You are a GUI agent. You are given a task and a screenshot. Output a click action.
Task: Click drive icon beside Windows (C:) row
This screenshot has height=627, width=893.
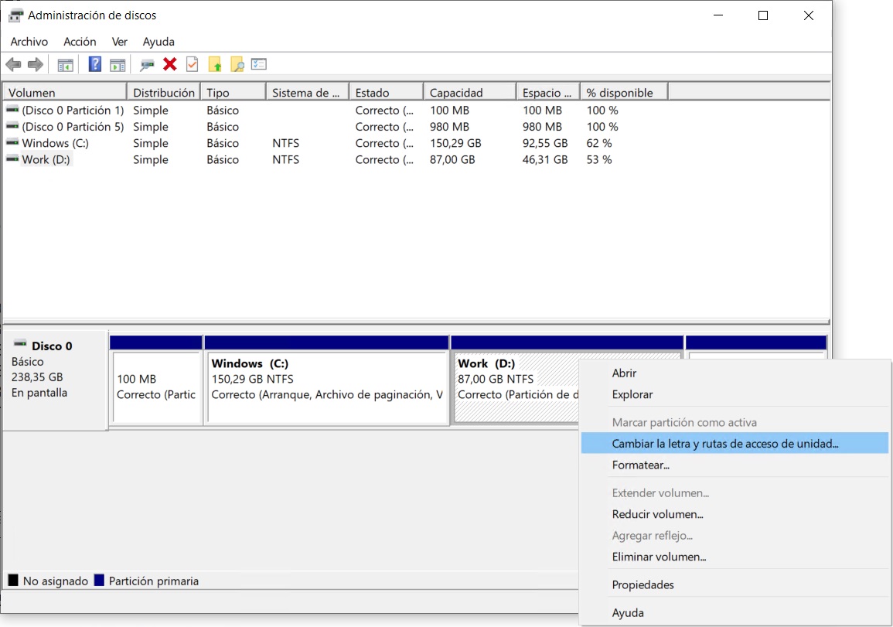(x=12, y=142)
